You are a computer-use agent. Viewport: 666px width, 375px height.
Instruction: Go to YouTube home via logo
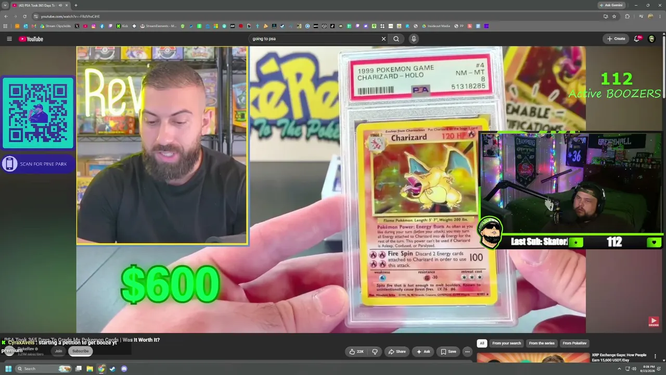[31, 39]
